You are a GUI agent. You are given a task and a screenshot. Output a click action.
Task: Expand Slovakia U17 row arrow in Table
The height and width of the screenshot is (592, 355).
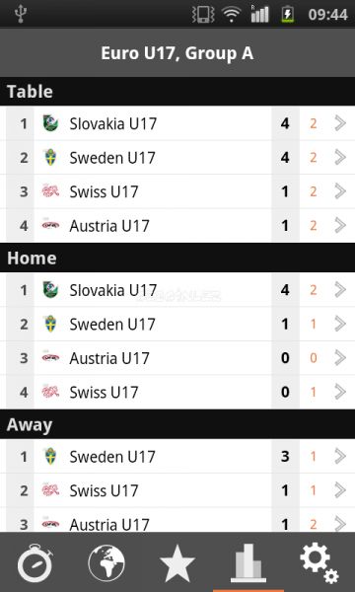340,123
